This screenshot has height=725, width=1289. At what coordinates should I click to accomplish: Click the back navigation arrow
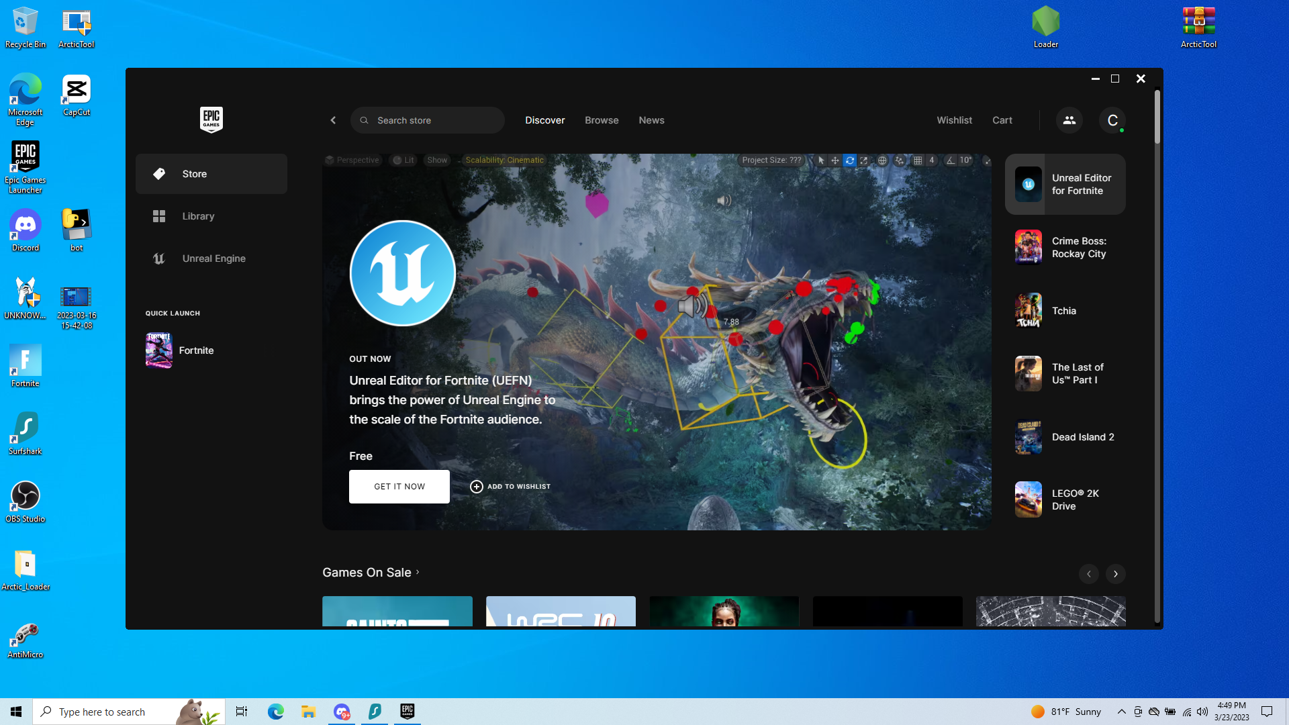pyautogui.click(x=333, y=120)
